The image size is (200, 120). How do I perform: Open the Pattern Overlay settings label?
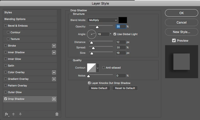pyautogui.click(x=17, y=85)
